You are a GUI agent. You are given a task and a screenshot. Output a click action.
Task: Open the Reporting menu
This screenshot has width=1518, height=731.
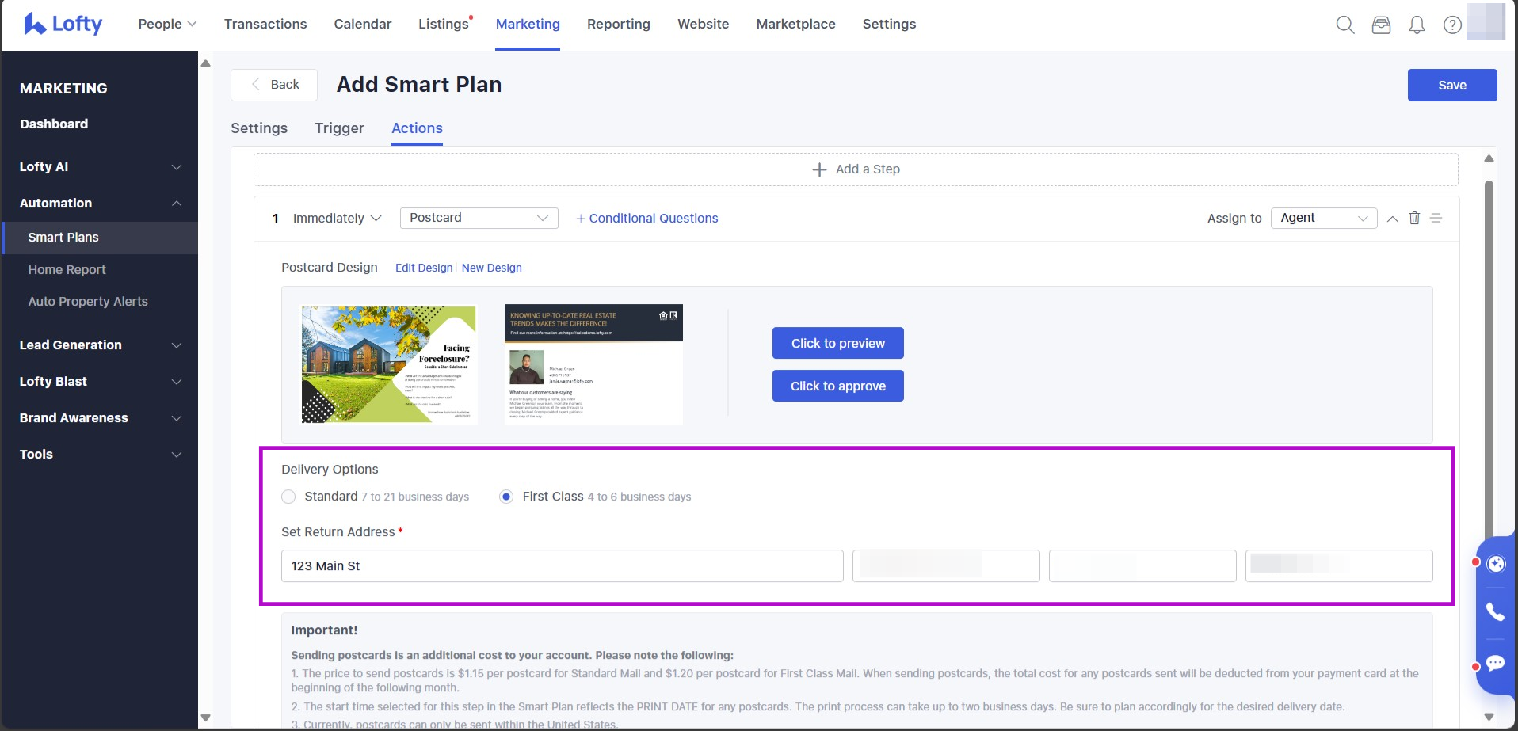pyautogui.click(x=618, y=24)
